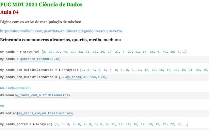Select the 68.81395348837209 mean output value
This screenshot has width=209, height=130.
(x=16, y=88)
